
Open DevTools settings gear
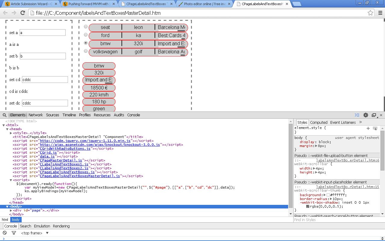tap(366, 115)
